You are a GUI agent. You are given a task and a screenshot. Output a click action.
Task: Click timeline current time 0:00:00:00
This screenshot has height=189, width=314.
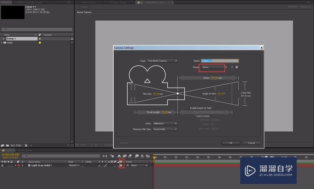11,155
